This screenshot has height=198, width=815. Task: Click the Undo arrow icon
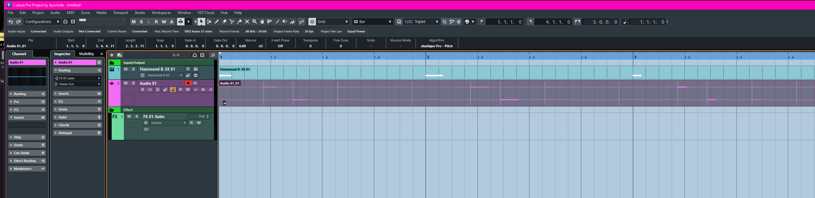pyautogui.click(x=11, y=22)
